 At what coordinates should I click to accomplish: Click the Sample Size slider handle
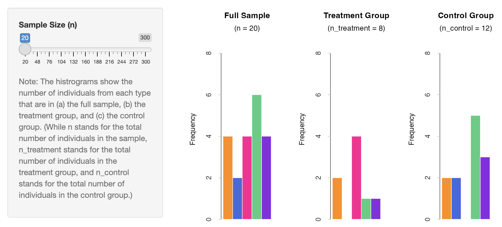(25, 49)
